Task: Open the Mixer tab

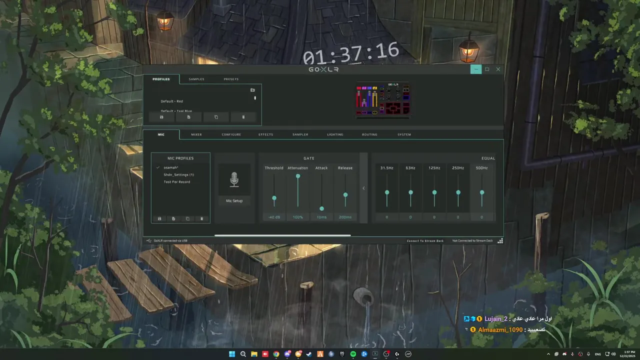Action: (196, 134)
